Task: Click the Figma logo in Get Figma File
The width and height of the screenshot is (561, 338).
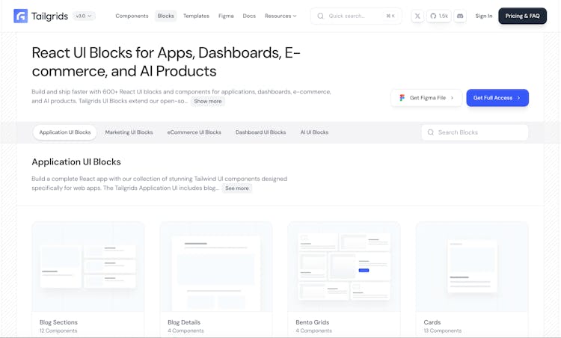Action: [x=402, y=98]
